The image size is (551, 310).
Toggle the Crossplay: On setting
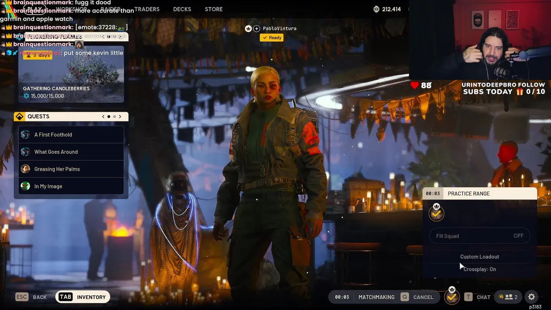pyautogui.click(x=480, y=269)
